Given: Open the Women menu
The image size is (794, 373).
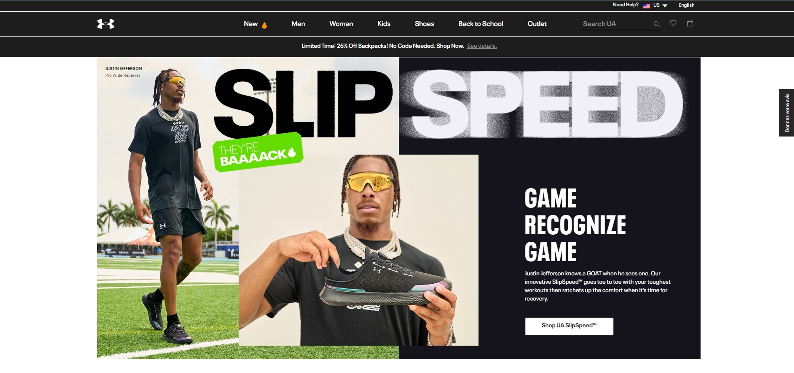Looking at the screenshot, I should tap(341, 24).
